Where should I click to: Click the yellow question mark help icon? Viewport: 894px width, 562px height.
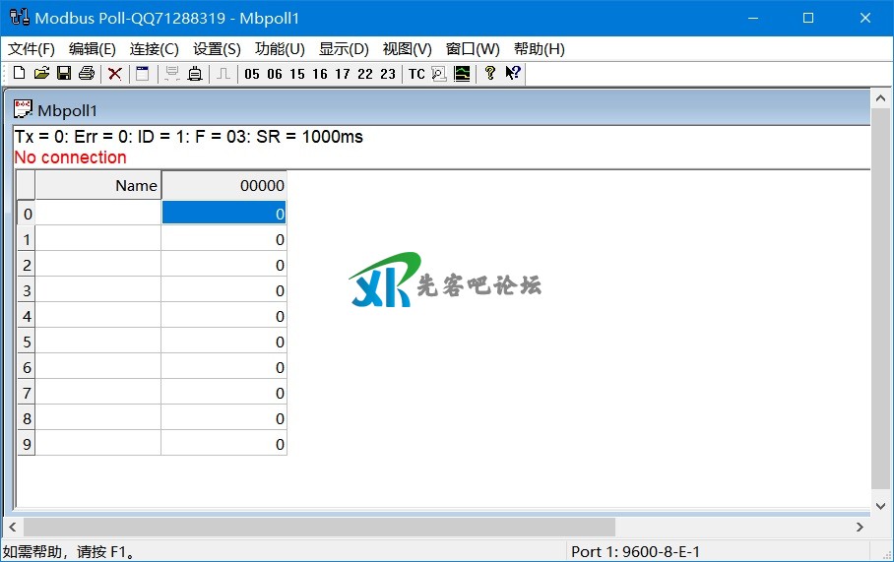[x=489, y=74]
